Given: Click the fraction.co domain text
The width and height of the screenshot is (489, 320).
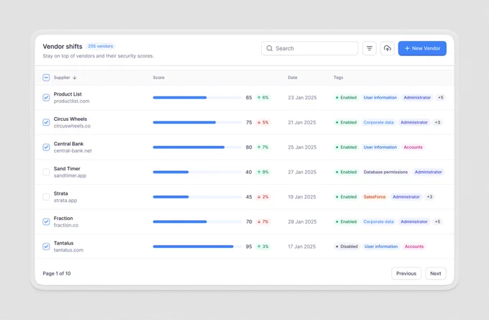Looking at the screenshot, I should point(66,225).
